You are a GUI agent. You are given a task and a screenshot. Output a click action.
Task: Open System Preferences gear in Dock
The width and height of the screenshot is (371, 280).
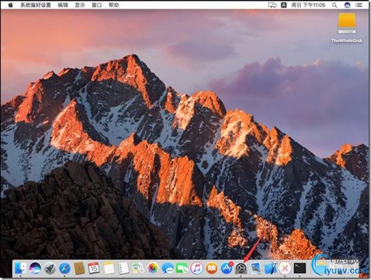241,268
